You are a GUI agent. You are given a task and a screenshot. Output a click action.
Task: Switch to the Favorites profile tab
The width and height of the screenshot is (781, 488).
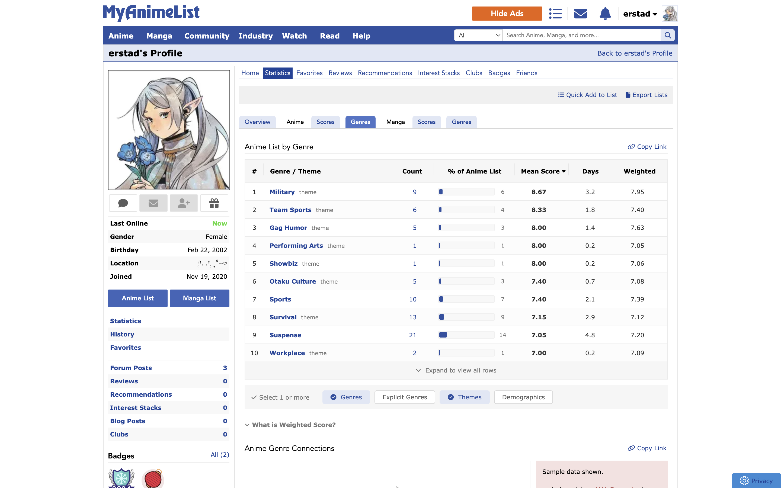[x=309, y=73]
